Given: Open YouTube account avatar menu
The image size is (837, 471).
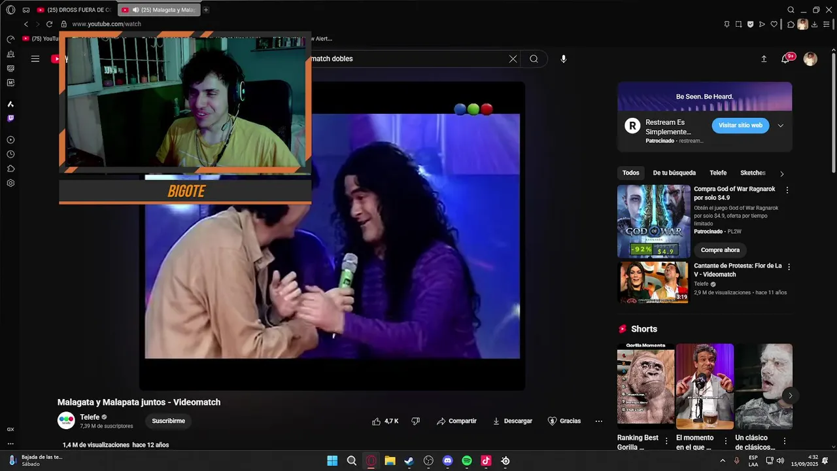Looking at the screenshot, I should [x=810, y=59].
